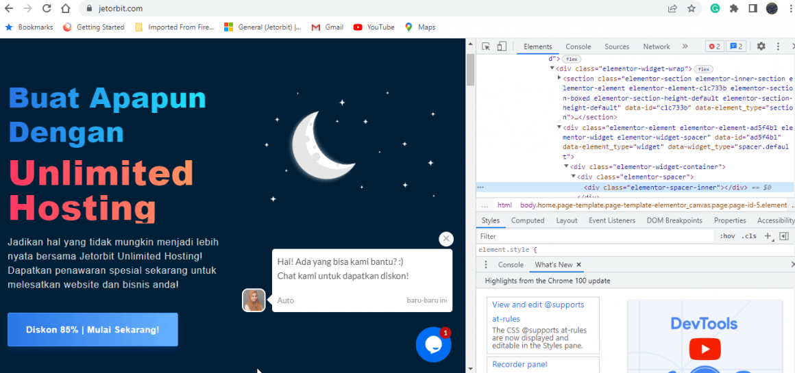Toggle the .cls classes button

pos(749,236)
